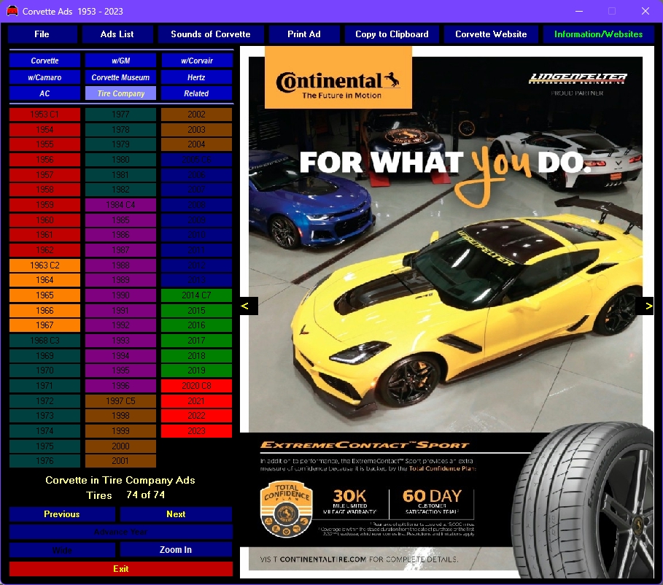The image size is (663, 585).
Task: Pick the 2021 year button
Action: click(x=197, y=401)
